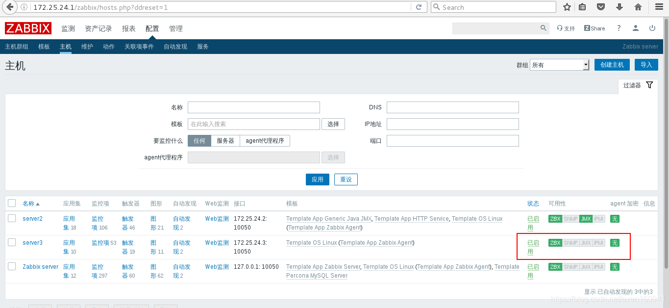Open the server2 host link
669x308 pixels.
32,219
